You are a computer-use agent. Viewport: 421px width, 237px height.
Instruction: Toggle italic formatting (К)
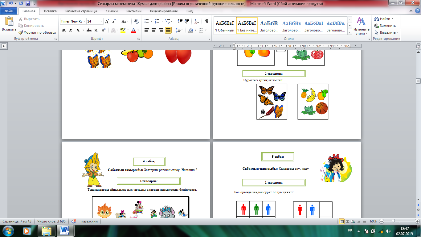click(x=71, y=30)
